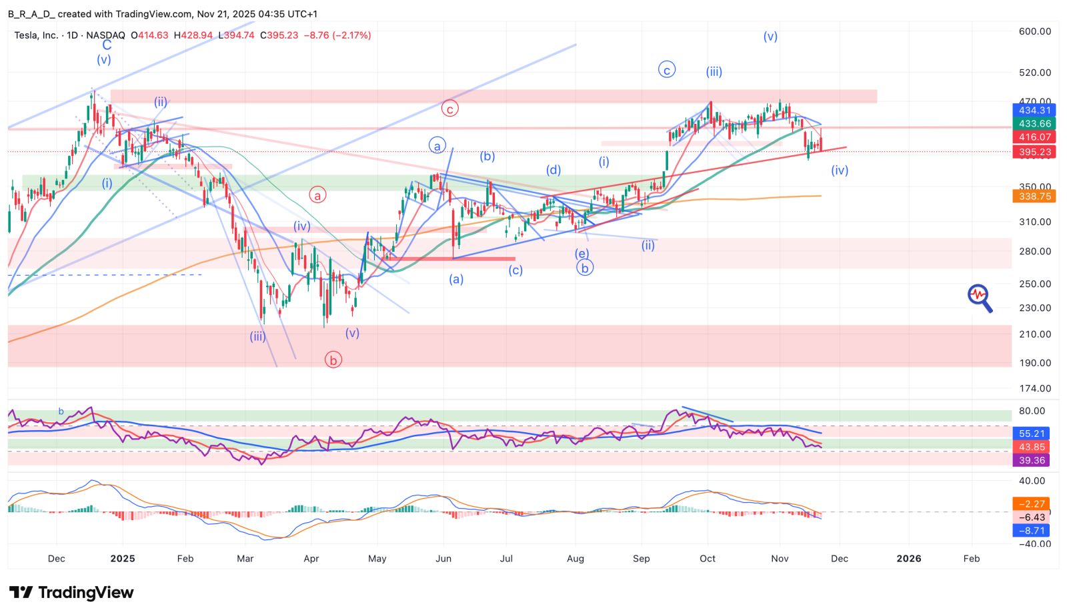Select the red circled 'c' wave label
1067x616 pixels.
(450, 109)
